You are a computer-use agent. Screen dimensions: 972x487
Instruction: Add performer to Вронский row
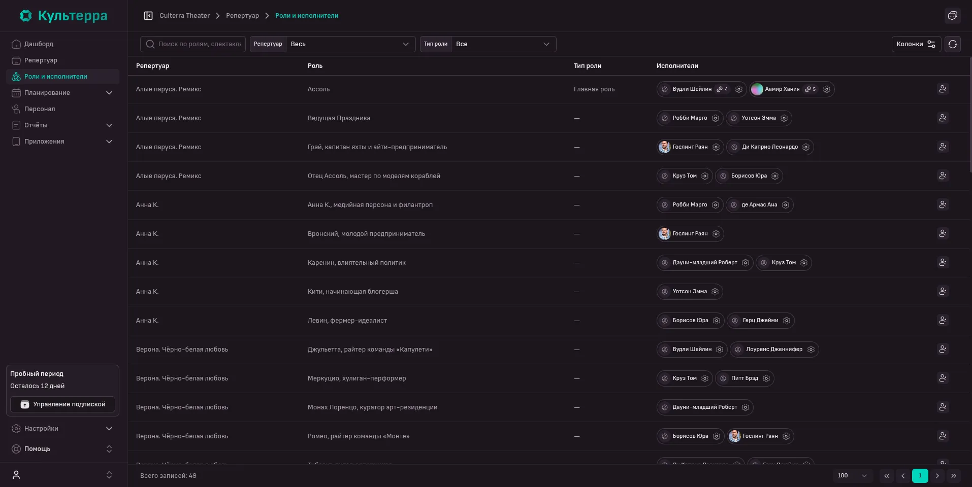point(943,234)
